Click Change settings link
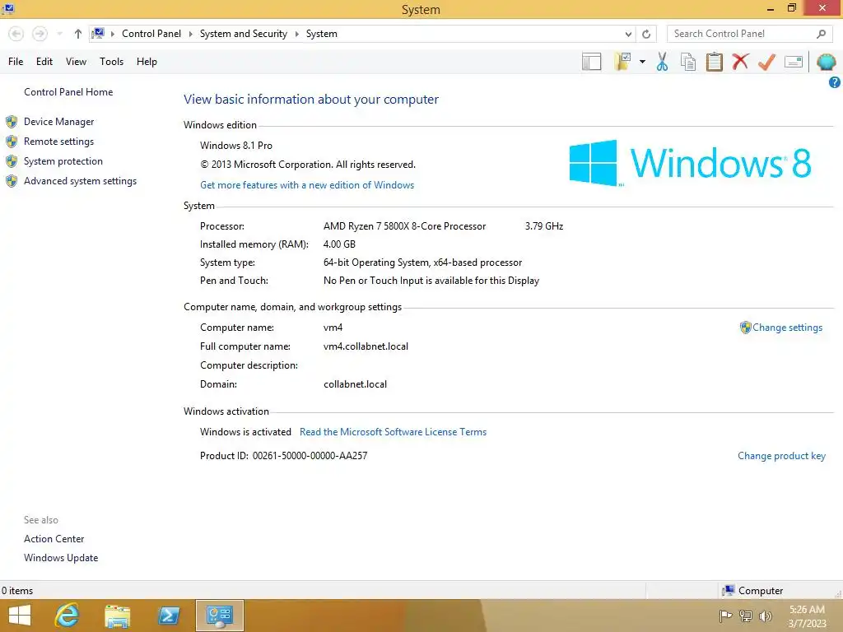843x632 pixels. 787,328
